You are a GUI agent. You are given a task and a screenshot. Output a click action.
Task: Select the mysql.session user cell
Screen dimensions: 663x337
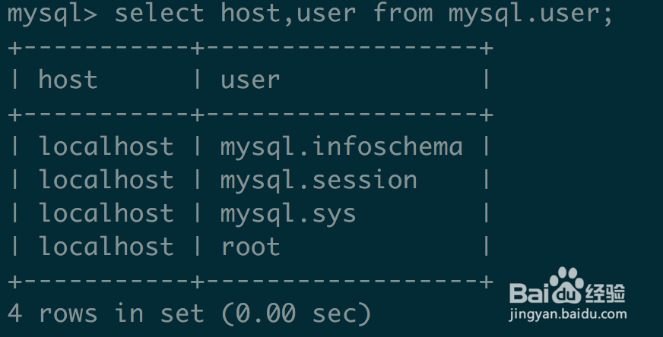click(319, 181)
